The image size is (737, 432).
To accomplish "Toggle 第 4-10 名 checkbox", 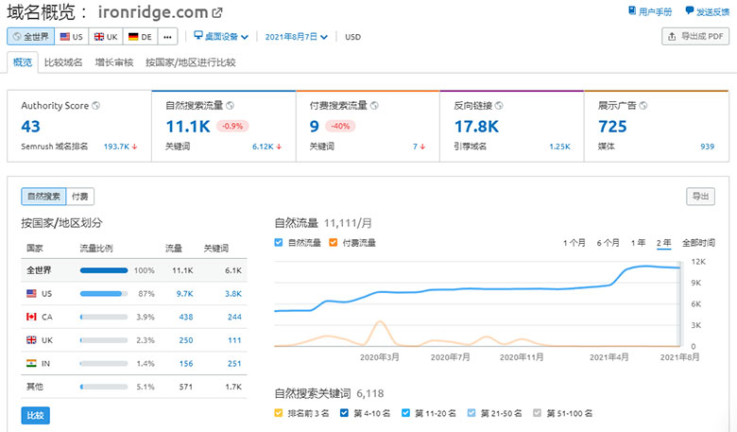I will [344, 413].
